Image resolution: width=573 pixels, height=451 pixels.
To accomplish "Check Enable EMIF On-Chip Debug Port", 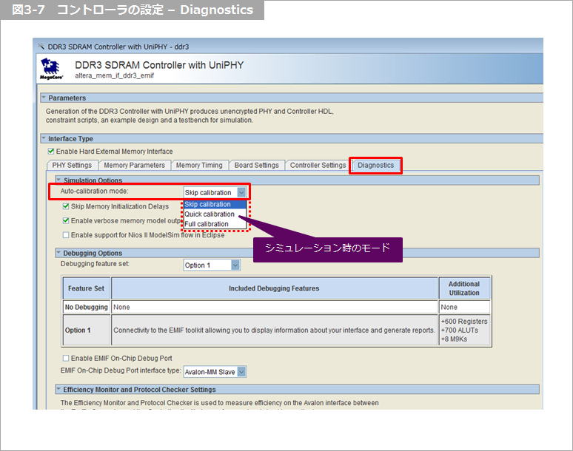I will 67,359.
